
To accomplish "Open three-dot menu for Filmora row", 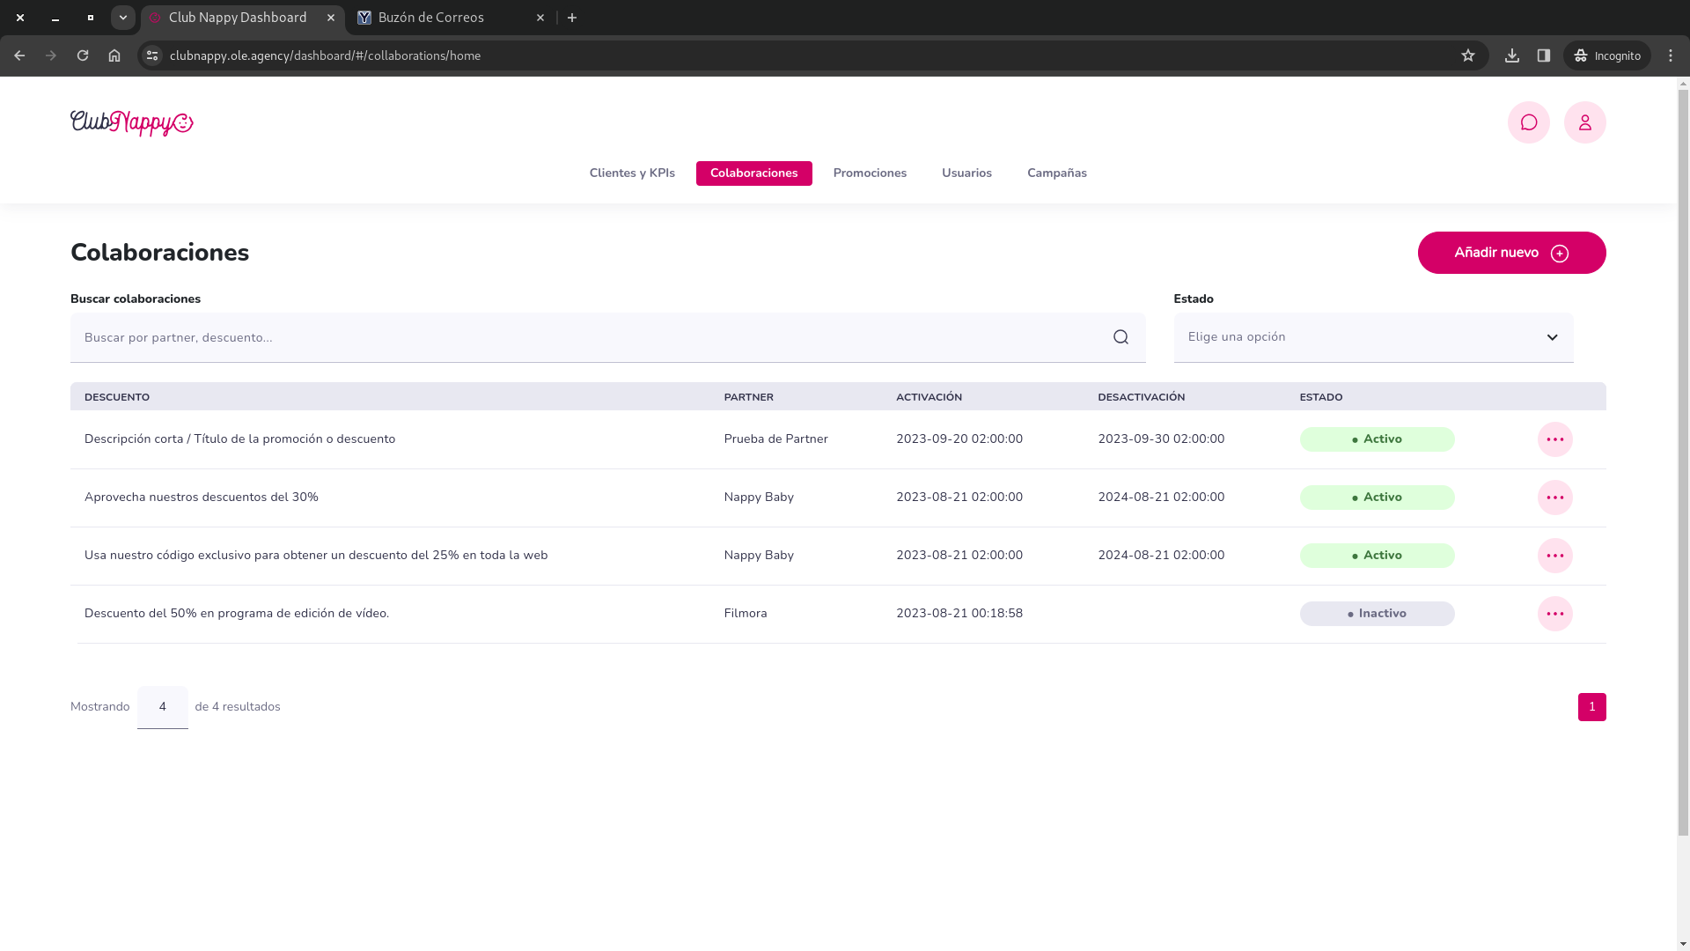I will click(x=1554, y=614).
